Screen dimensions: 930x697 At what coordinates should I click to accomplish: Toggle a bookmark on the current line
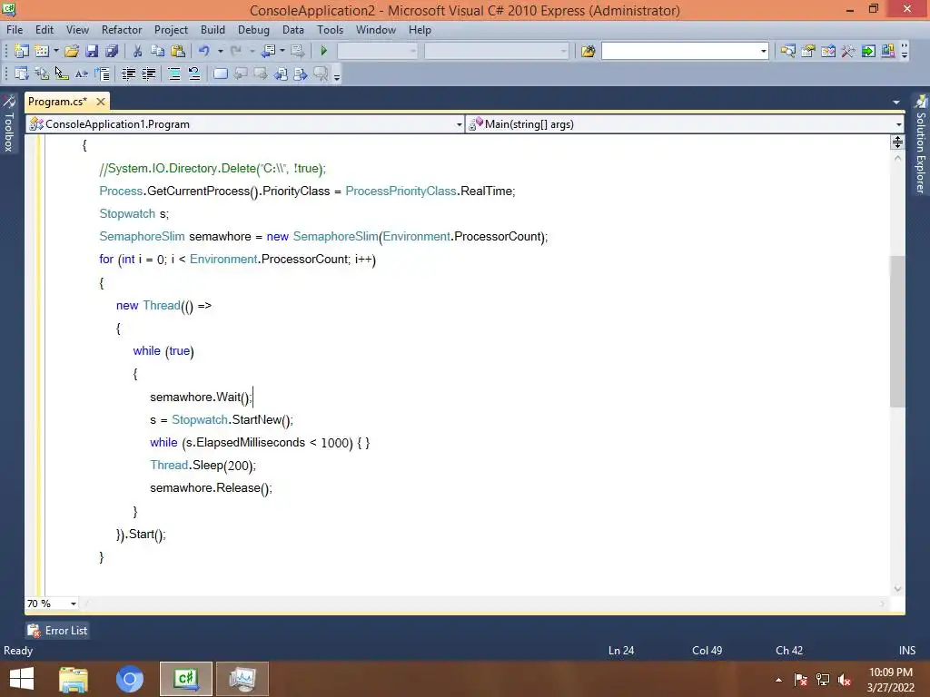click(x=220, y=74)
